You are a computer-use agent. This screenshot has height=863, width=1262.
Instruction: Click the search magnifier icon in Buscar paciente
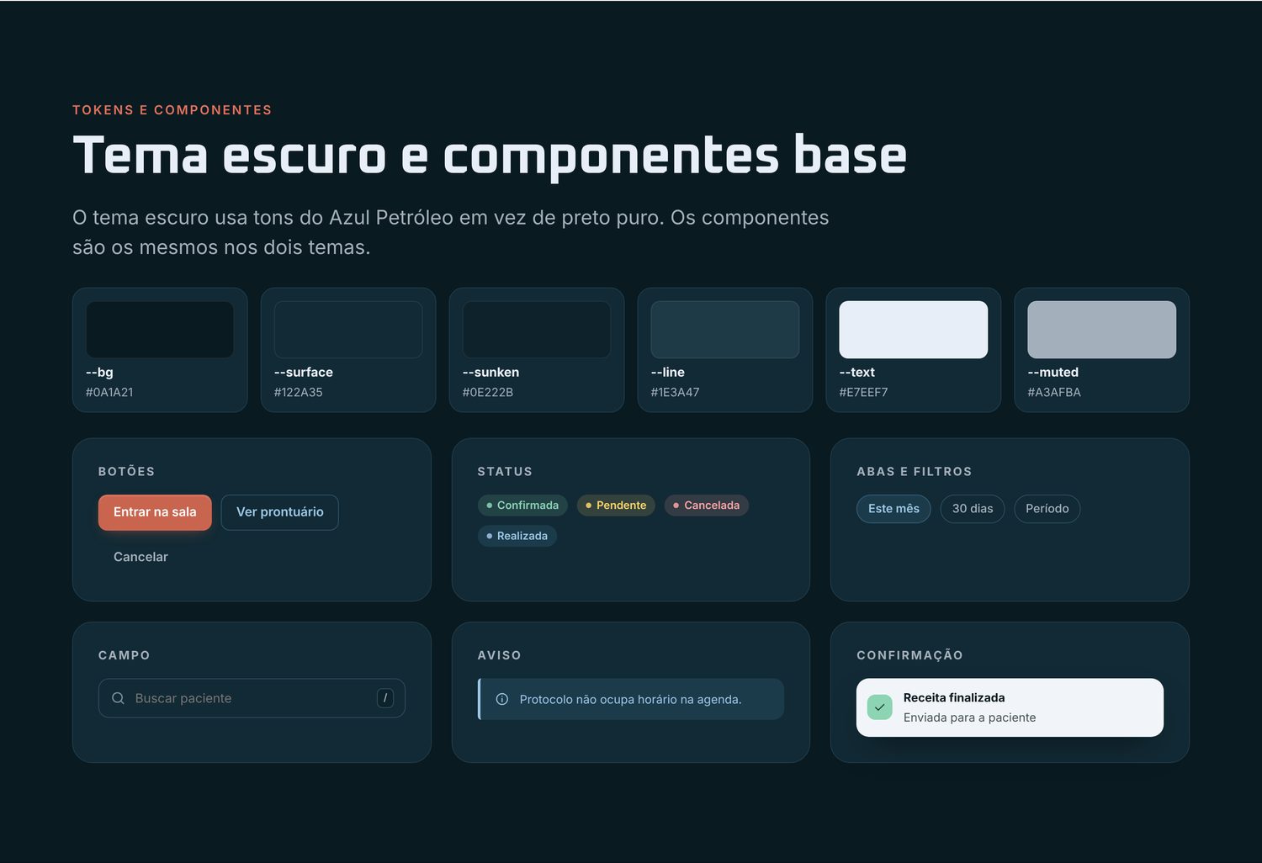[118, 698]
